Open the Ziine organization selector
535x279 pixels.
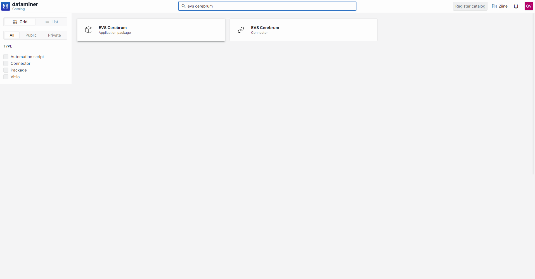click(500, 6)
